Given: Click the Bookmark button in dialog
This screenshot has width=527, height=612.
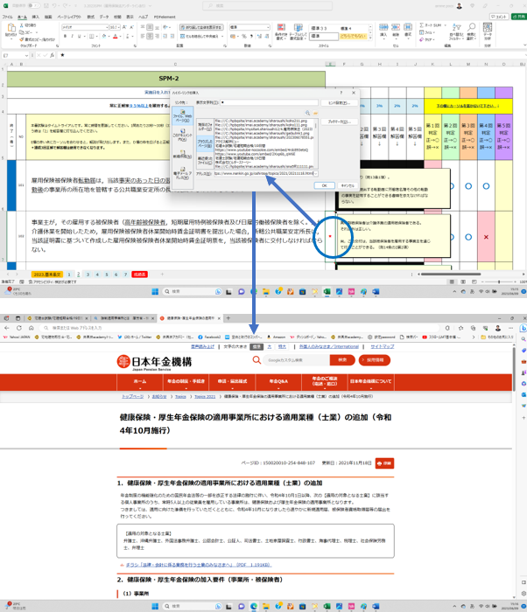Looking at the screenshot, I should 340,122.
